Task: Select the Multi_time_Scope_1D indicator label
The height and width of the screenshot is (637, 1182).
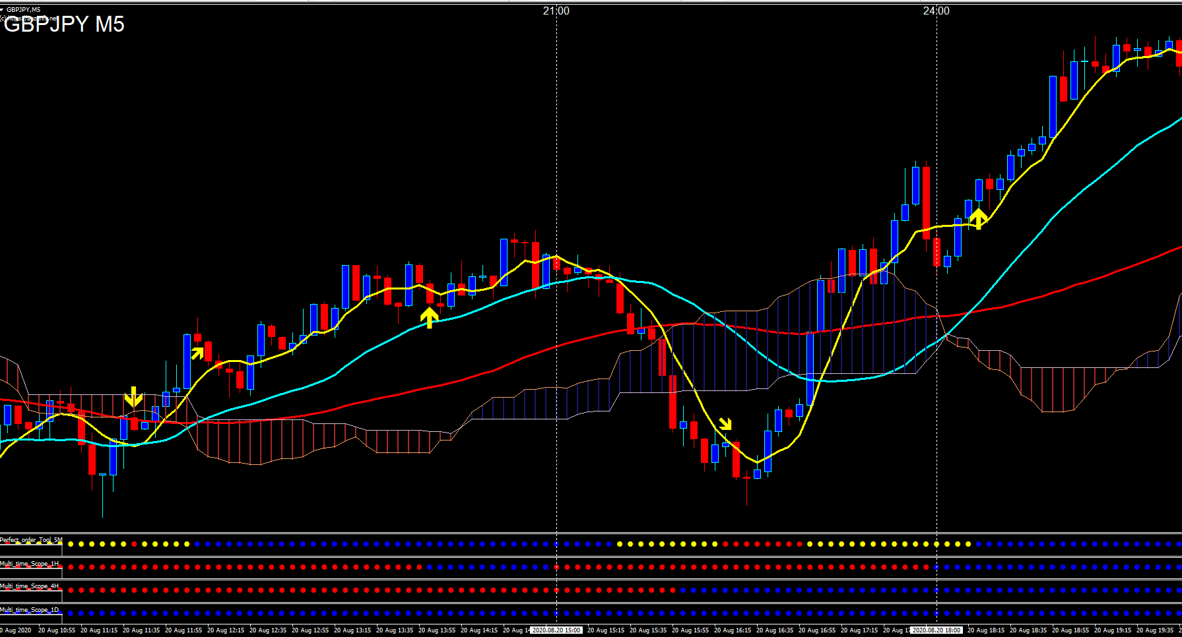Action: (x=30, y=610)
